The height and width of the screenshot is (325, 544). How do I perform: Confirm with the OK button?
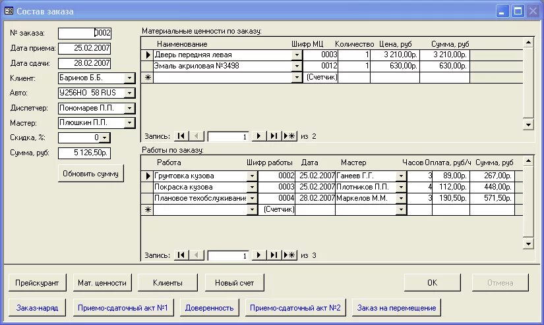(x=433, y=283)
